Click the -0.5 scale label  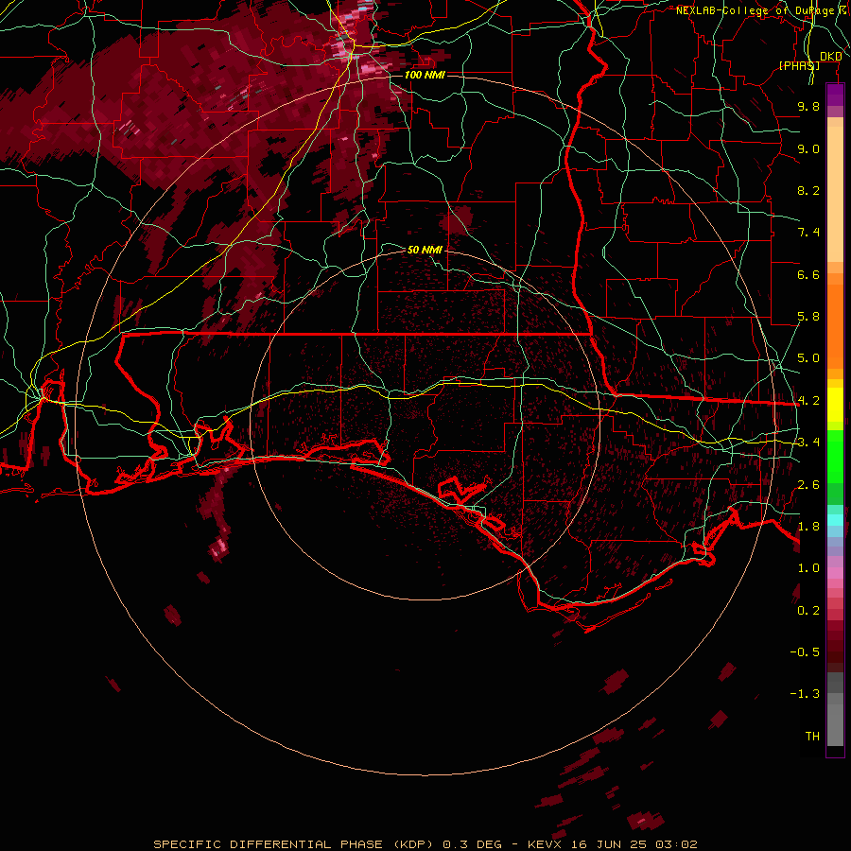pyautogui.click(x=805, y=652)
